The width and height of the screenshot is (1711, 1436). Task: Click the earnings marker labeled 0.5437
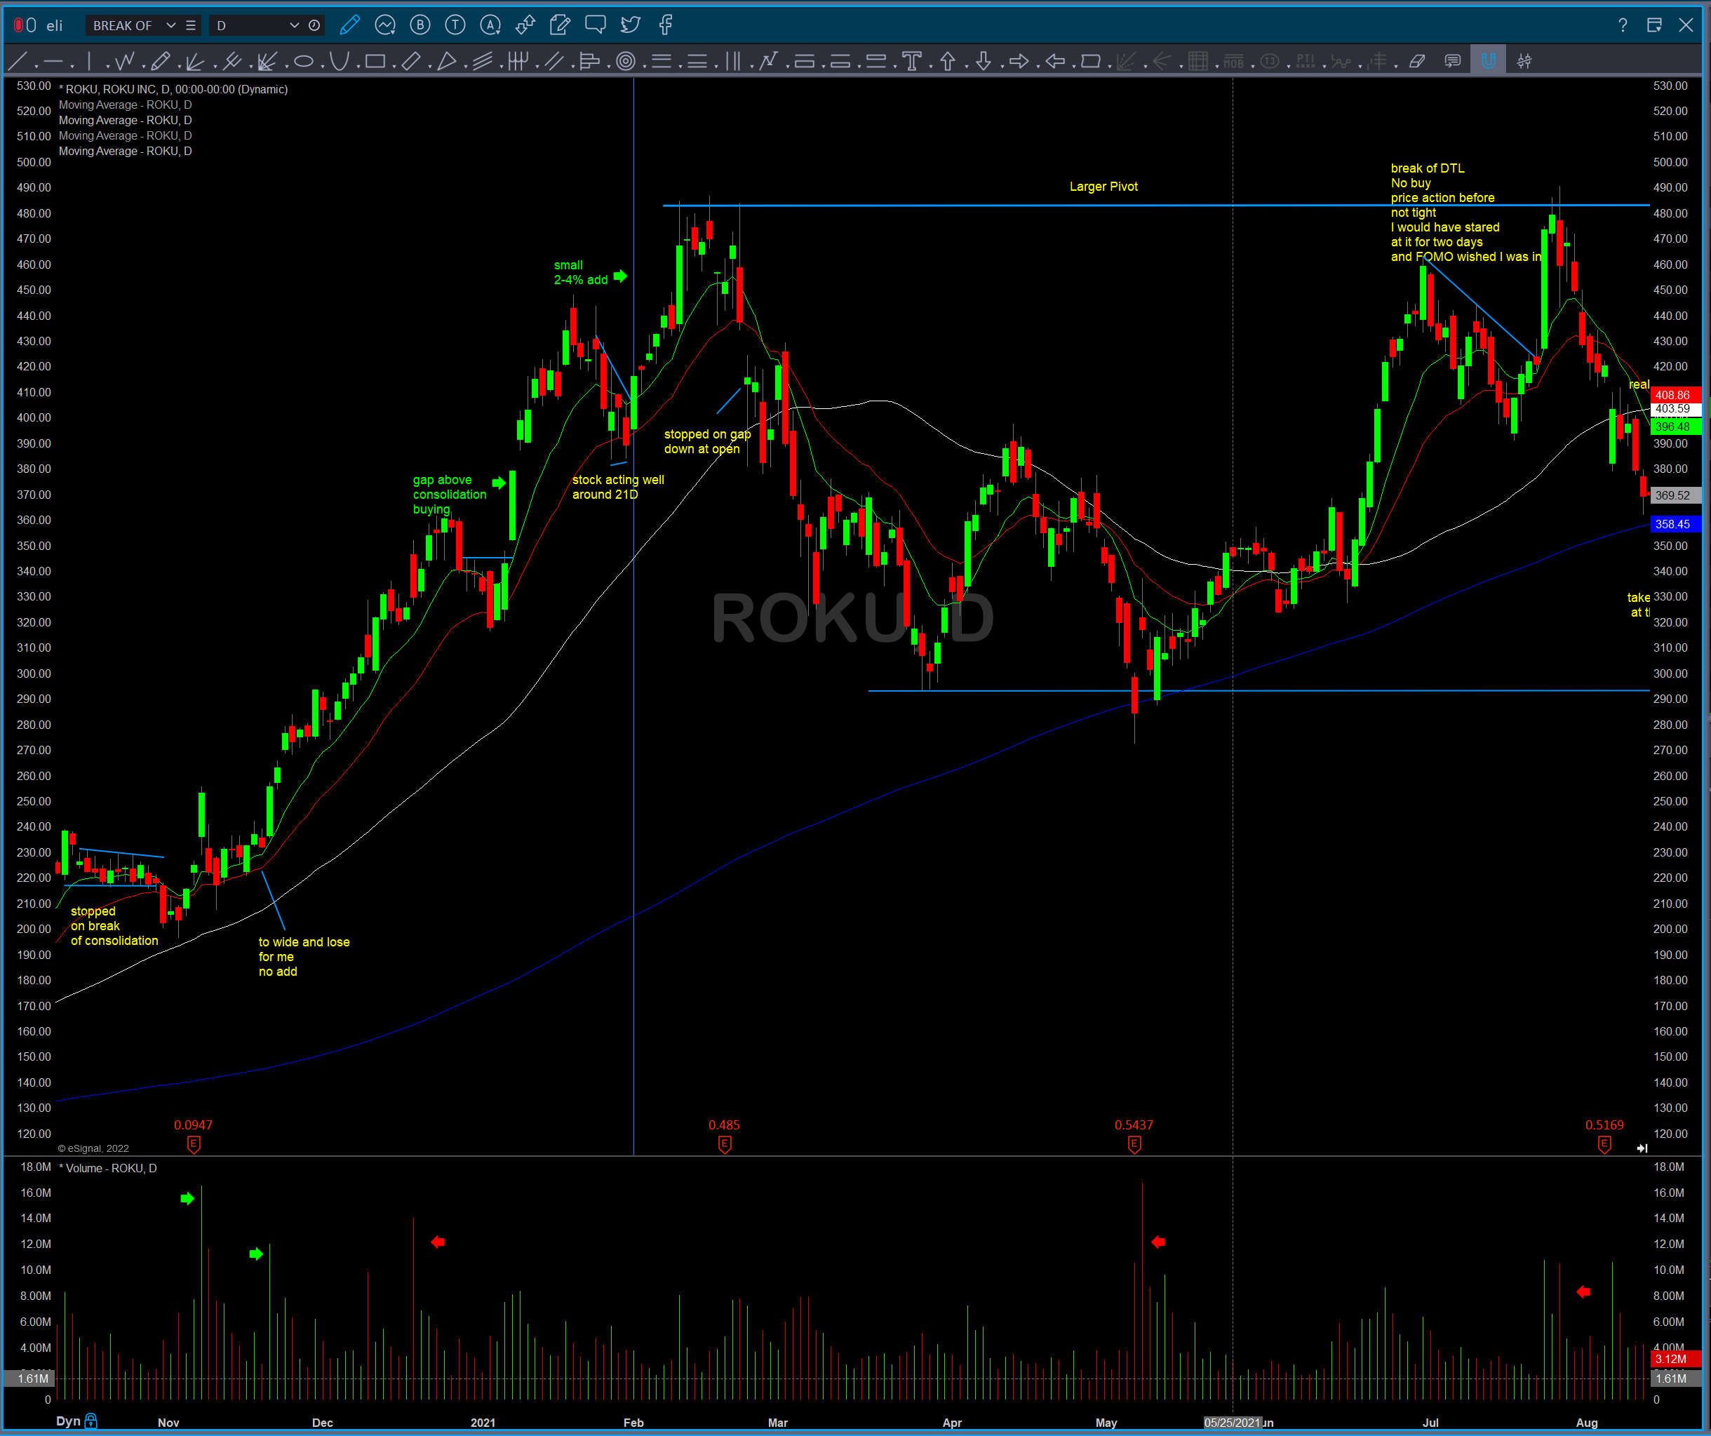[x=1135, y=1144]
